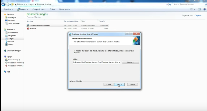Open the recent locations dropdown arrow
207x111 pixels.
[x=10, y=5]
